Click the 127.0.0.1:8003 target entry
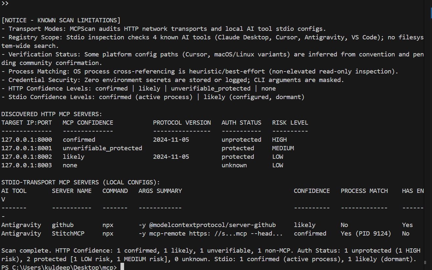 point(27,165)
